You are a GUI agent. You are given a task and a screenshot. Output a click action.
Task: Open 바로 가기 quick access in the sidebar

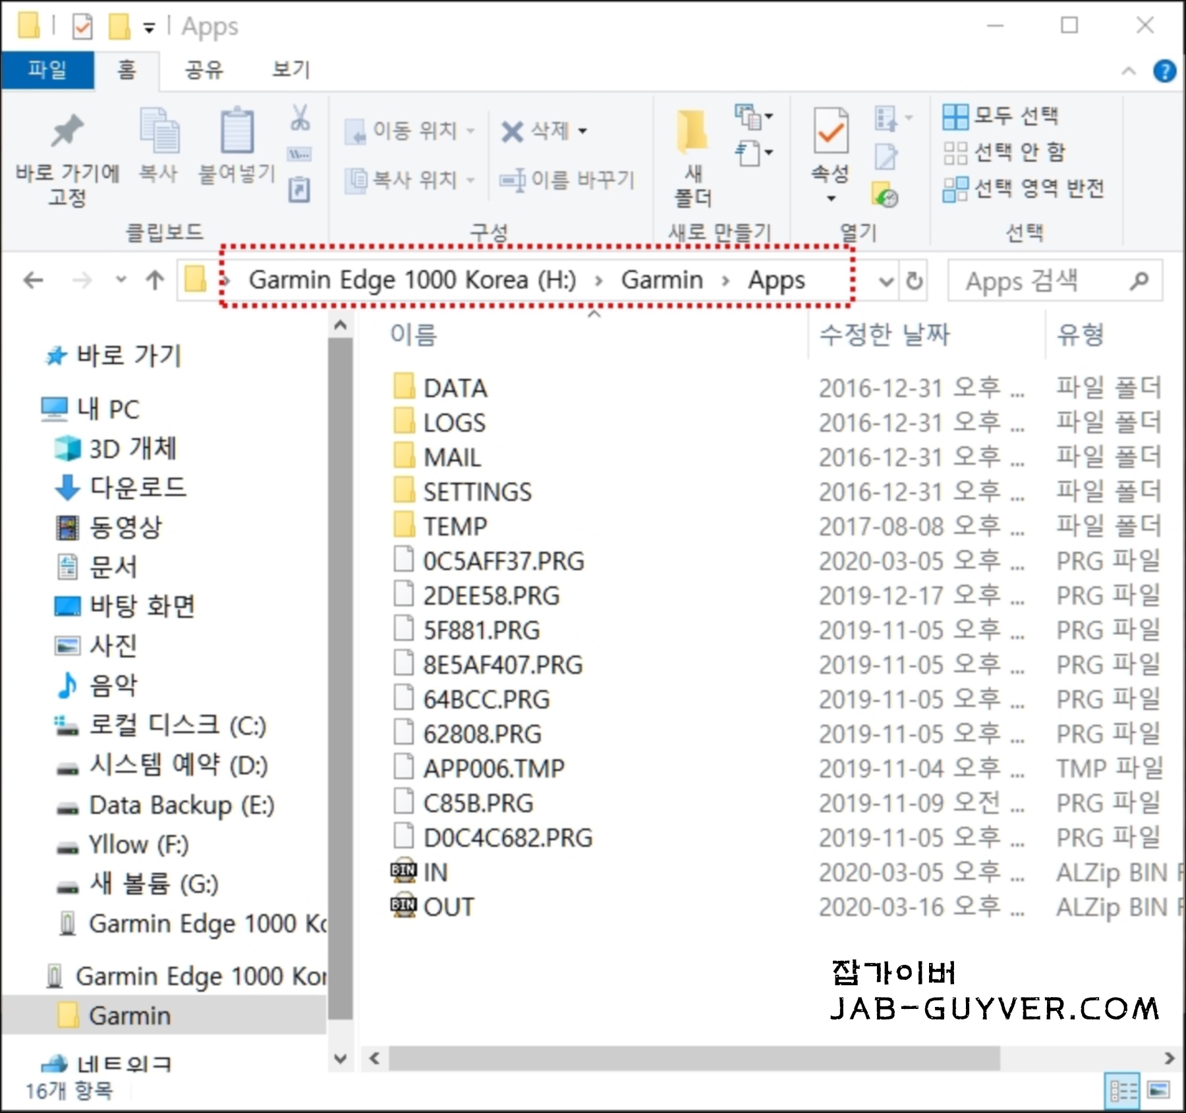[x=113, y=356]
